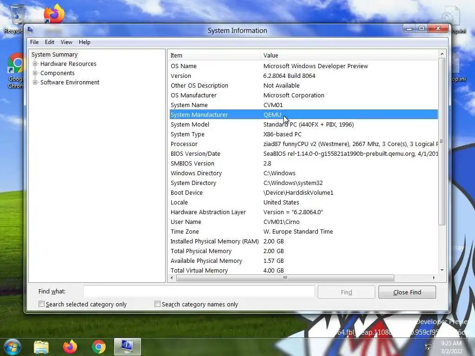
Task: Select the Processor row
Action: (x=303, y=144)
